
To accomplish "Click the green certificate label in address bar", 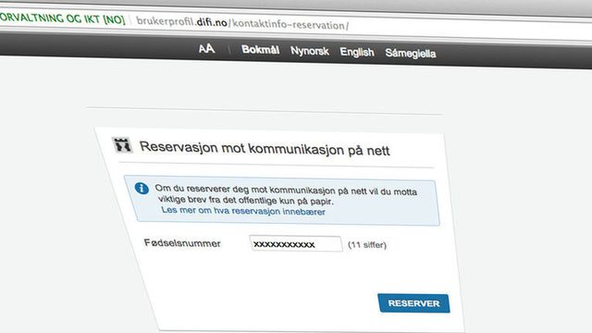I will tap(63, 18).
